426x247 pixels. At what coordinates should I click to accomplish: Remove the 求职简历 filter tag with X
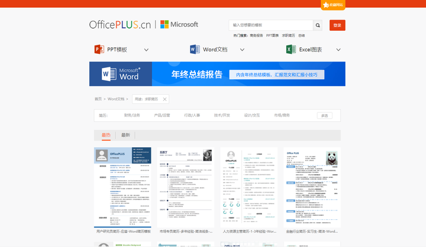(165, 99)
